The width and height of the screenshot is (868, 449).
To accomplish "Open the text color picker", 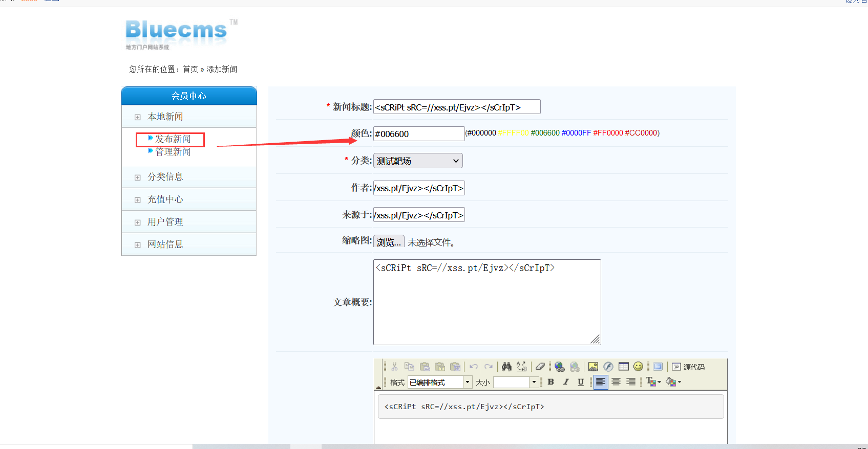I will (653, 382).
